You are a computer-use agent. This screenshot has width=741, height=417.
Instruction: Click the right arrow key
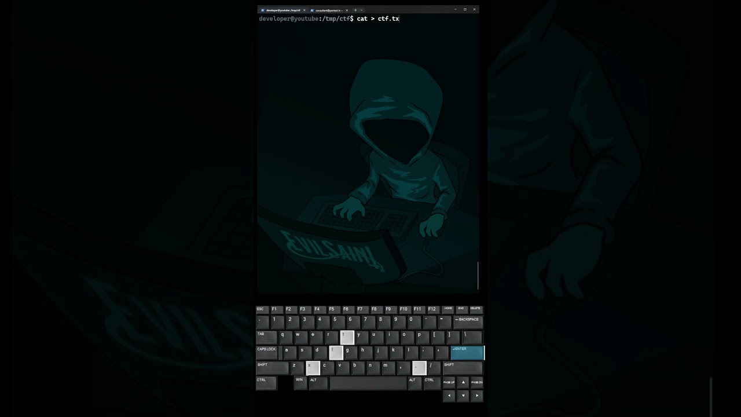pyautogui.click(x=476, y=396)
